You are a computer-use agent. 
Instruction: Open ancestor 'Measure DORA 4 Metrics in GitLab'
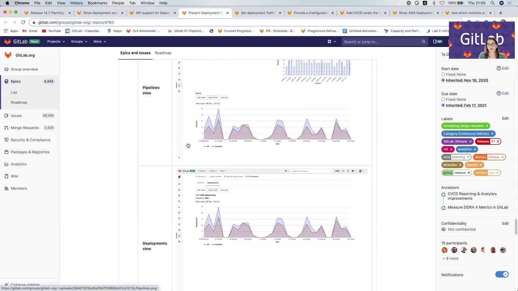tap(478, 207)
